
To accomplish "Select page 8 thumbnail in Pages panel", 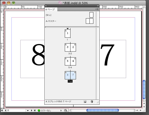I will click(68, 75).
